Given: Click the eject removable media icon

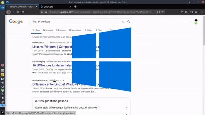Looking at the screenshot, I should pyautogui.click(x=3, y=94).
